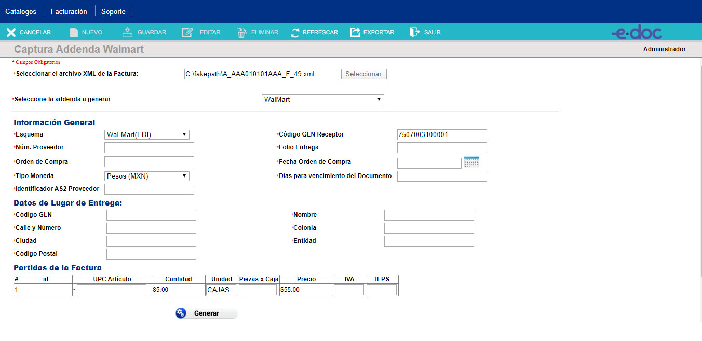Focus the Días para vencimiento field
The image size is (702, 341).
tap(442, 176)
